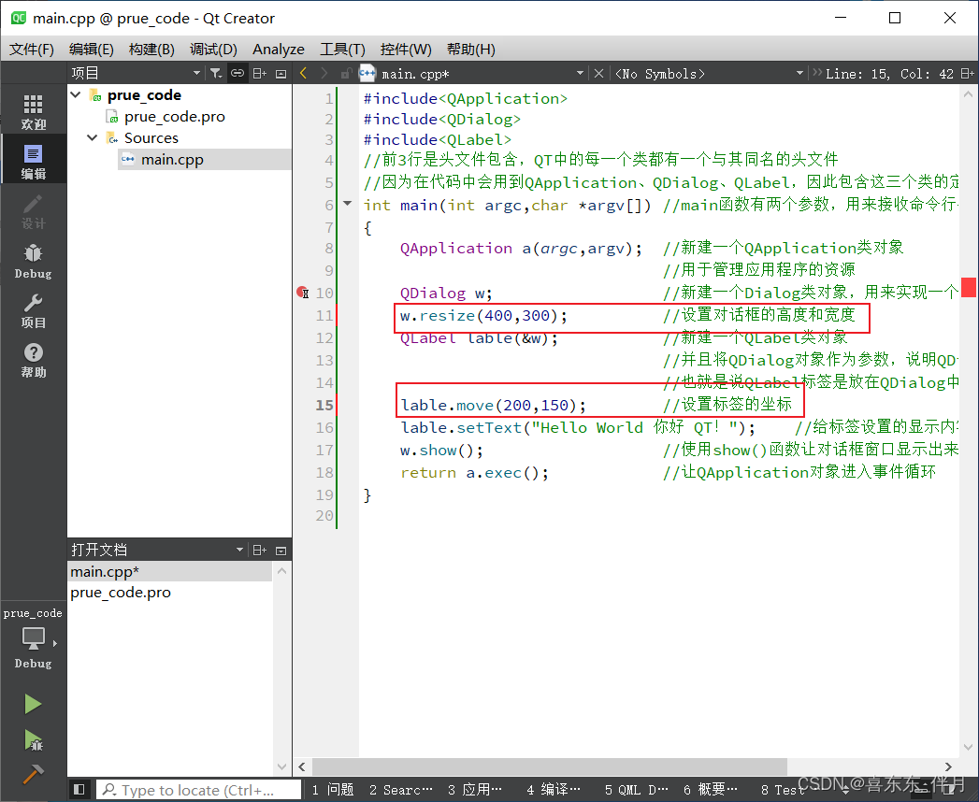Open the 1 问题 issues pane

pos(332,789)
